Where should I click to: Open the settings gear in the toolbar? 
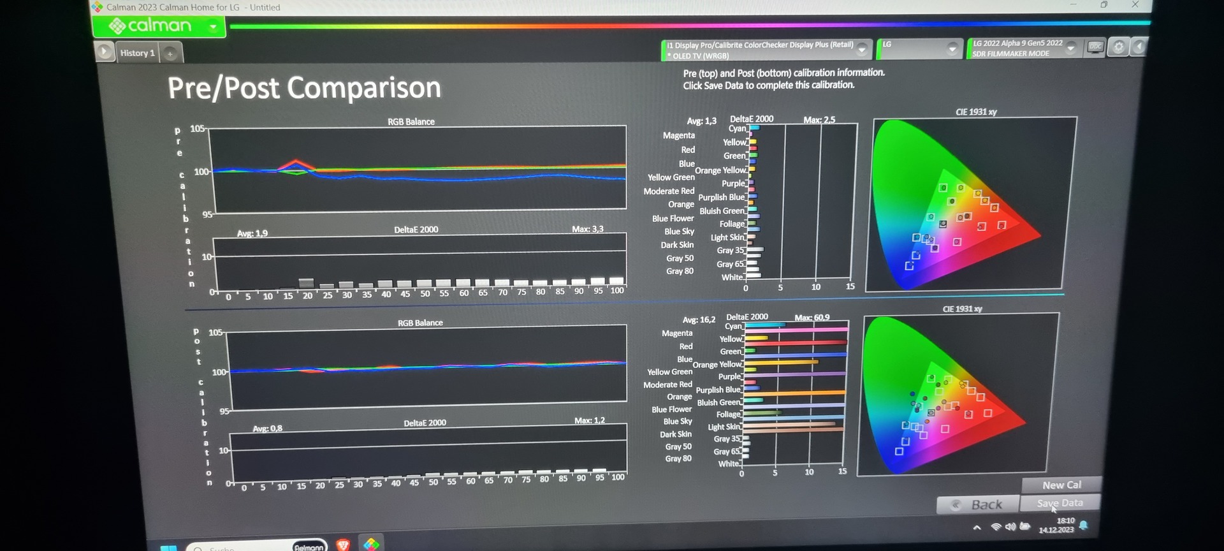(x=1118, y=47)
